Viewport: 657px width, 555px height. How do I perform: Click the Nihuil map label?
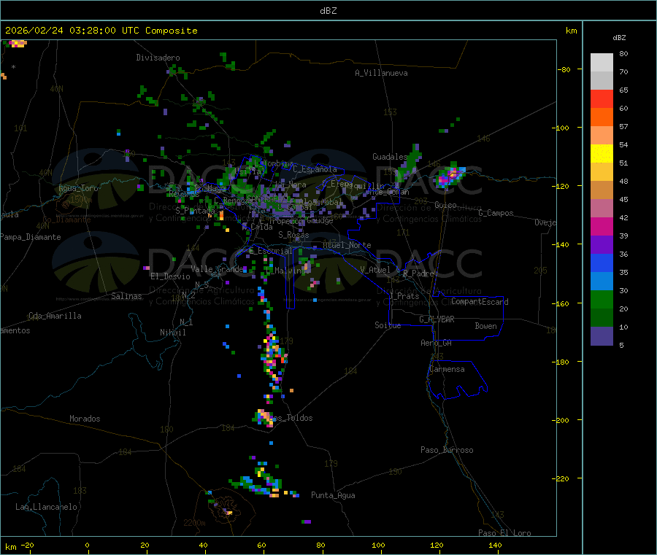tap(172, 333)
